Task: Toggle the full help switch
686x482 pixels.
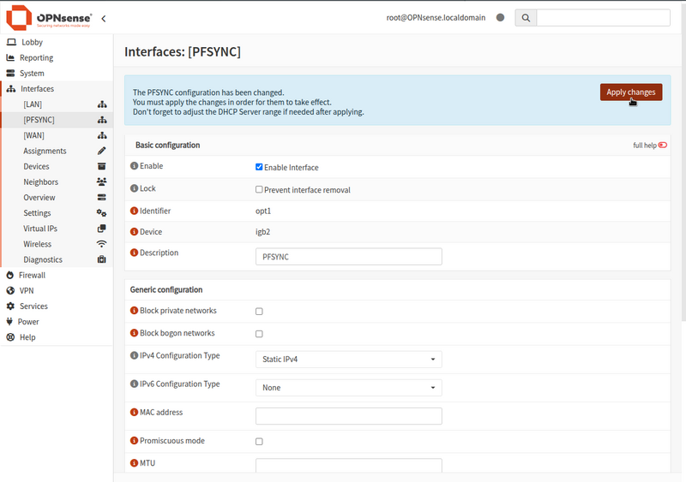Action: click(x=663, y=145)
